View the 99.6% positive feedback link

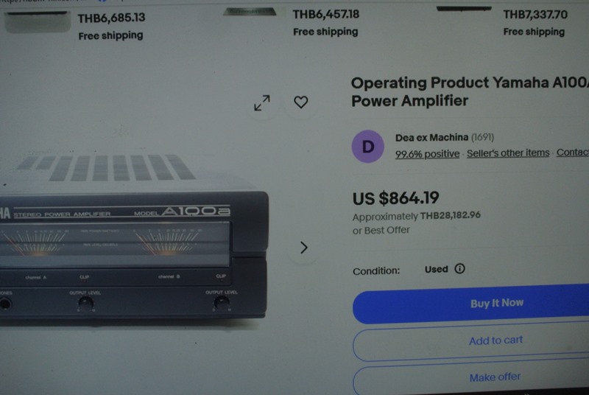coord(427,154)
